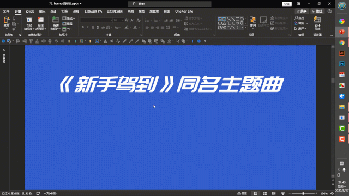The height and width of the screenshot is (196, 349).
Task: Toggle Normal view in status bar
Action: tap(256, 193)
